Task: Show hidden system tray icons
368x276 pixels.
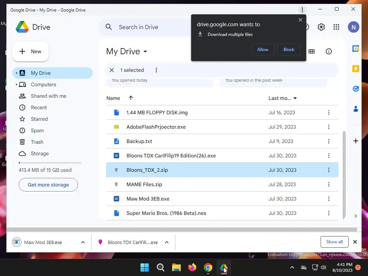Action: 292,267
